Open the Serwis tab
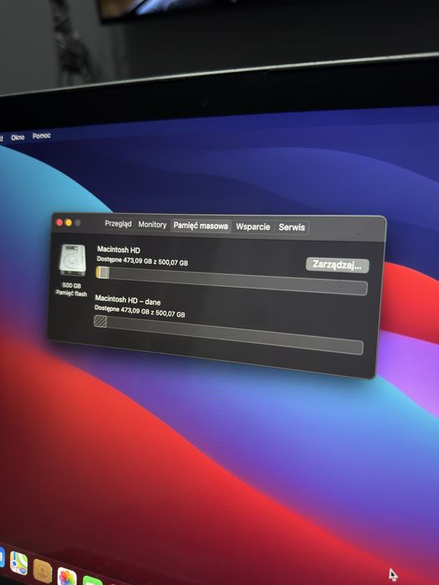Image resolution: width=439 pixels, height=585 pixels. click(x=292, y=227)
